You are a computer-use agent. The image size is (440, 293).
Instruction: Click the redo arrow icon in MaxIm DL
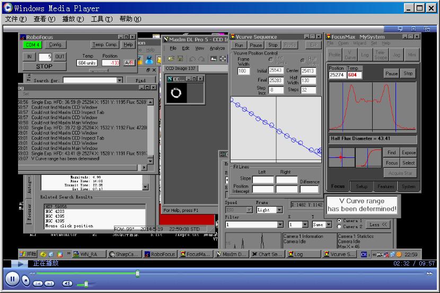[201, 59]
